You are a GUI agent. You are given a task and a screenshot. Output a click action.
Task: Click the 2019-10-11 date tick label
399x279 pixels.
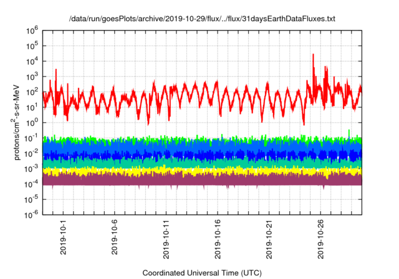pos(166,240)
